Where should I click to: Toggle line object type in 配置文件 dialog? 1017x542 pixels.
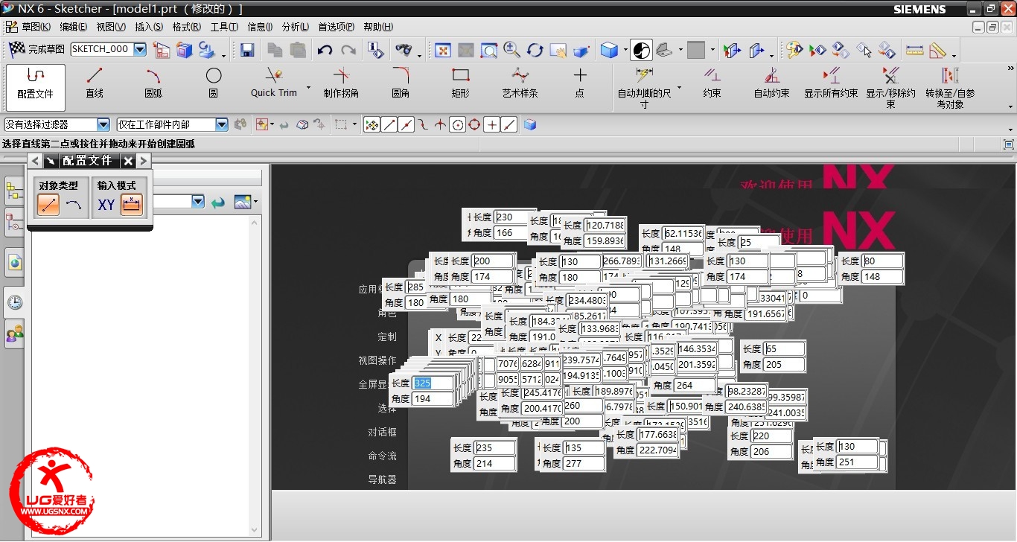[48, 205]
